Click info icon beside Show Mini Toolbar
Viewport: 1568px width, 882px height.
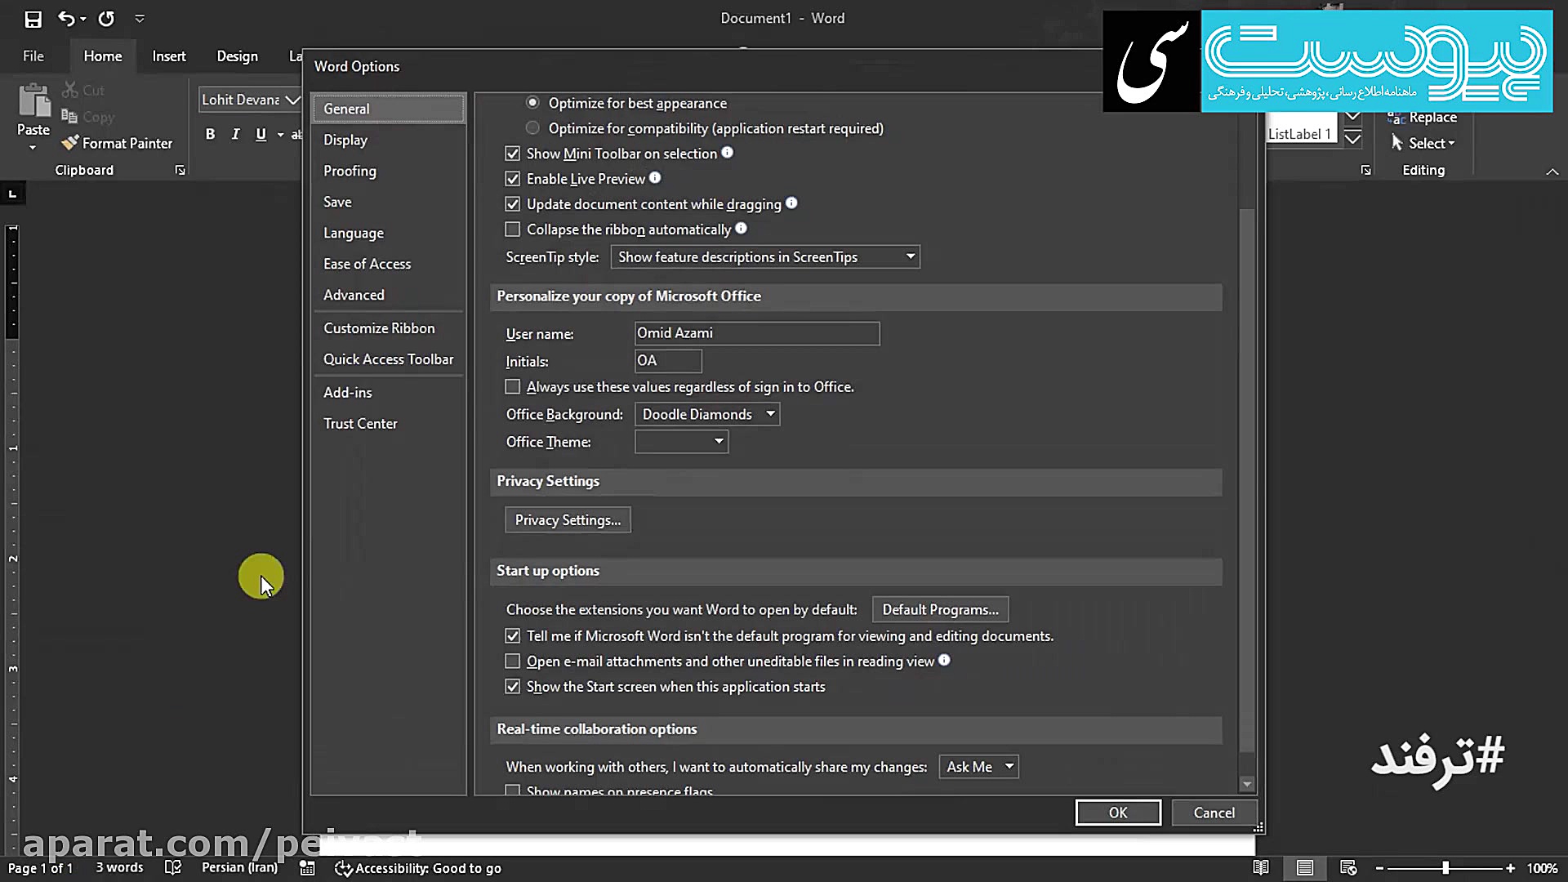727,153
